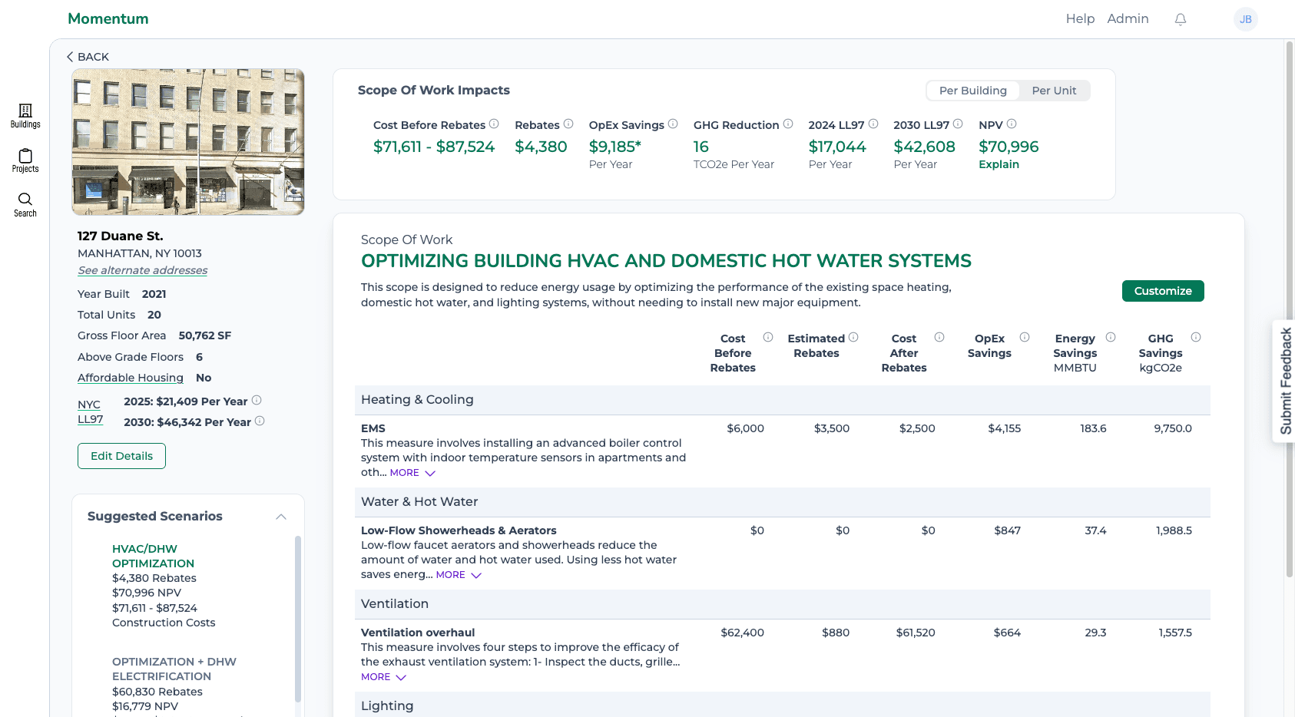Expand MORE on Ventilation overhaul description
The image size is (1295, 717).
click(x=383, y=677)
